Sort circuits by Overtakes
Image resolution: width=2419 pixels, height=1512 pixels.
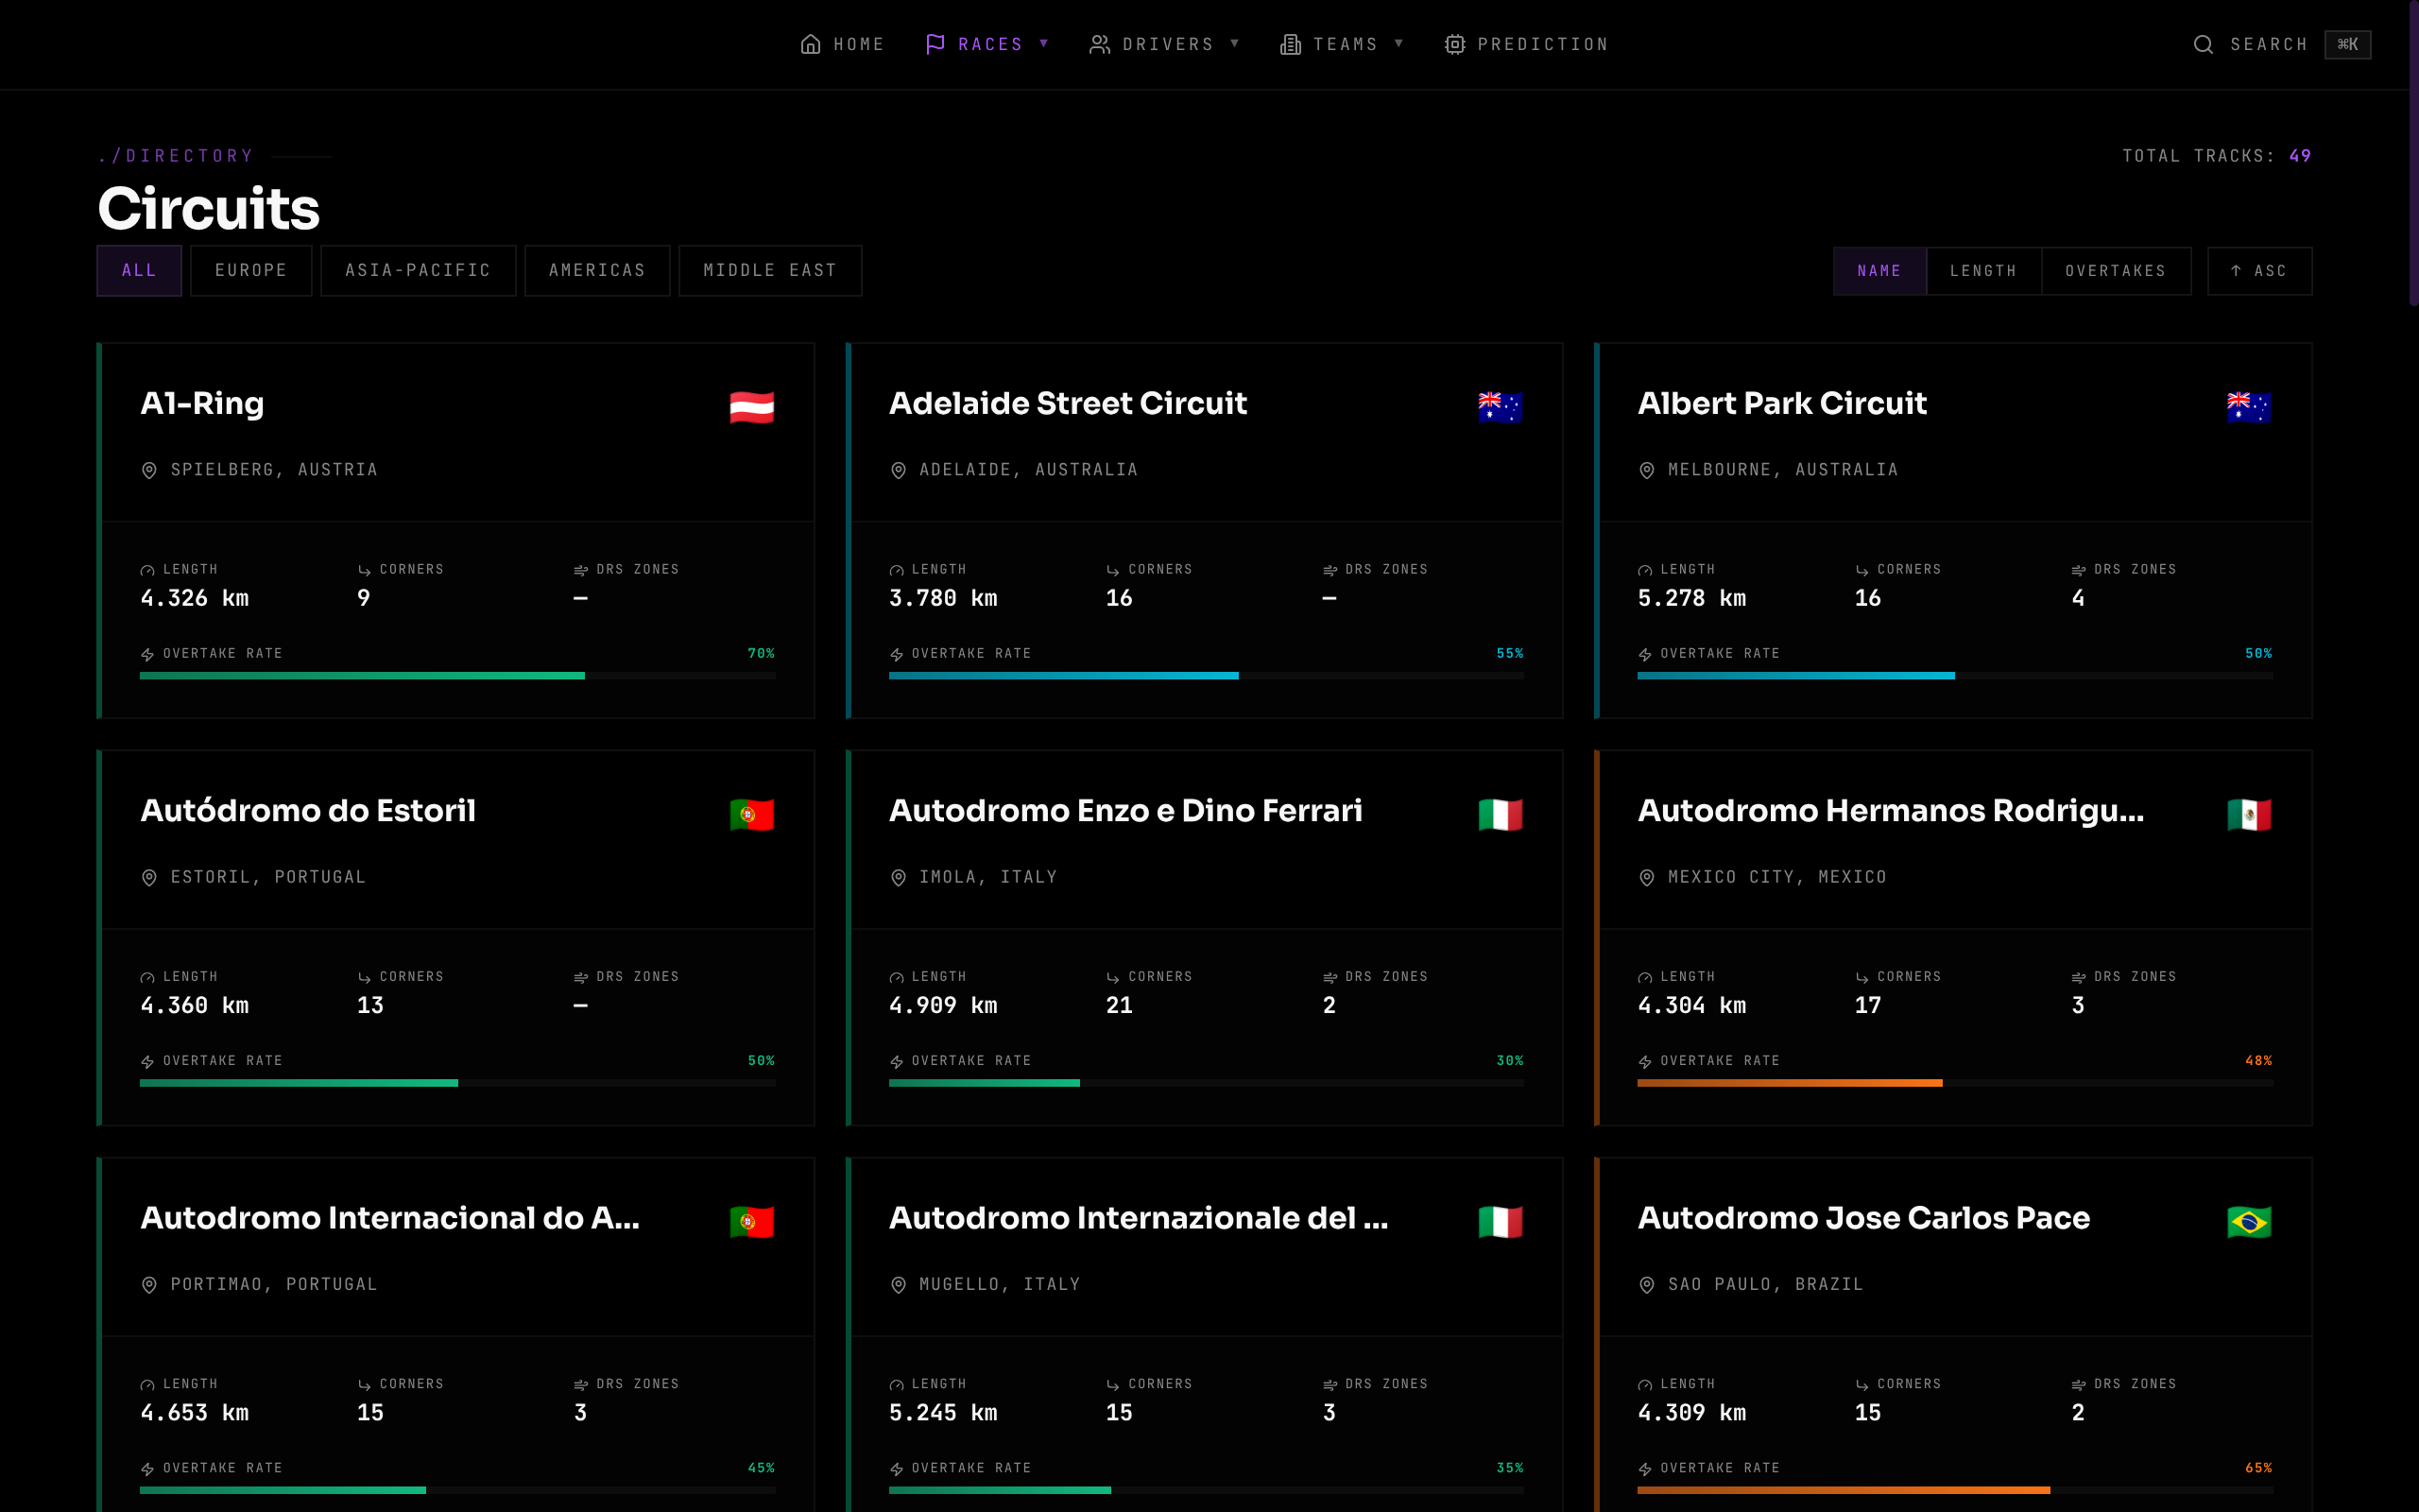point(2115,271)
